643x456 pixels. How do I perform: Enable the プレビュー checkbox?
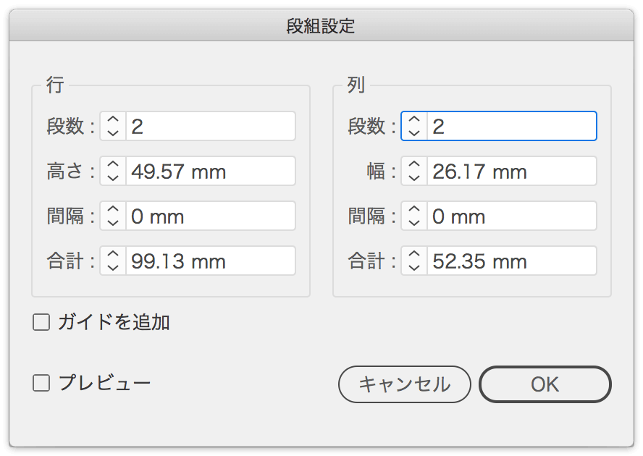click(x=41, y=383)
